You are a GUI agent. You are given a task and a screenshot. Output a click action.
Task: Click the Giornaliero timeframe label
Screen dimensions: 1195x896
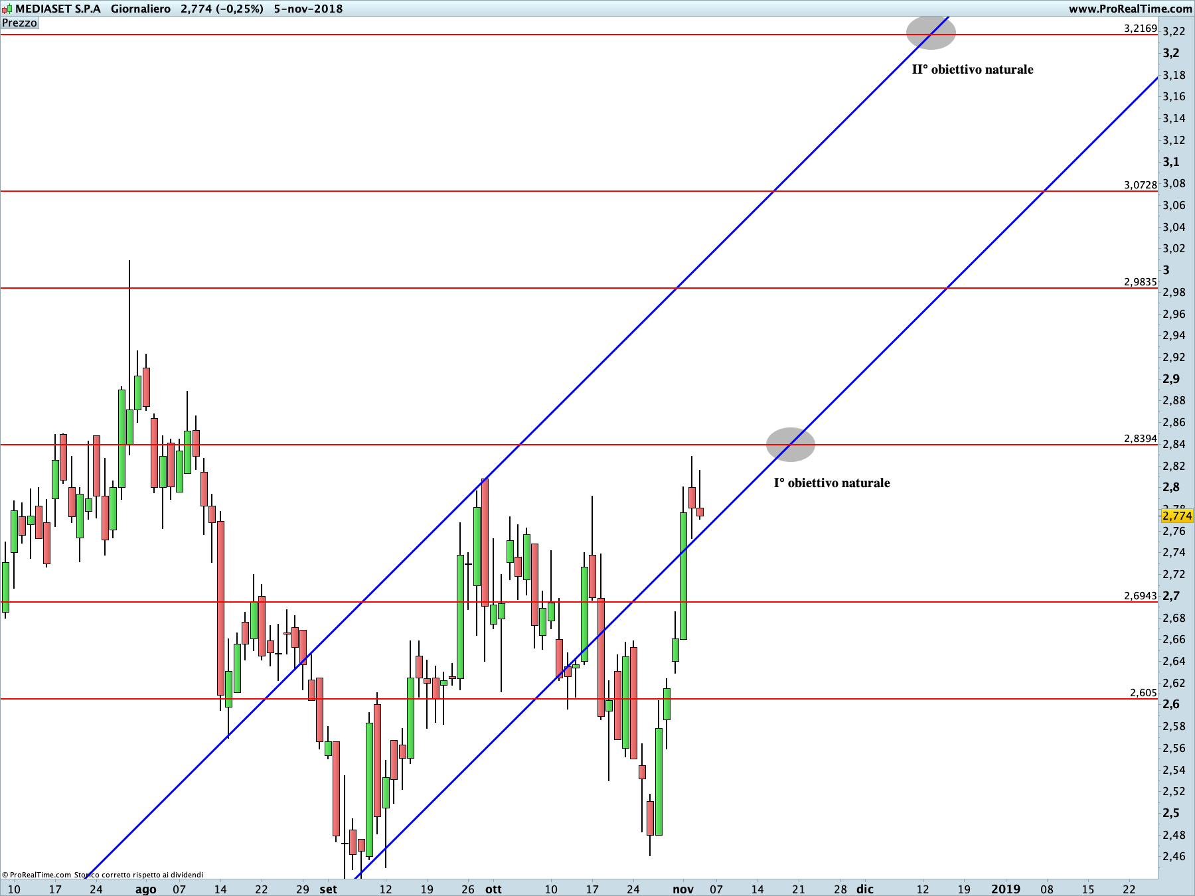point(141,9)
